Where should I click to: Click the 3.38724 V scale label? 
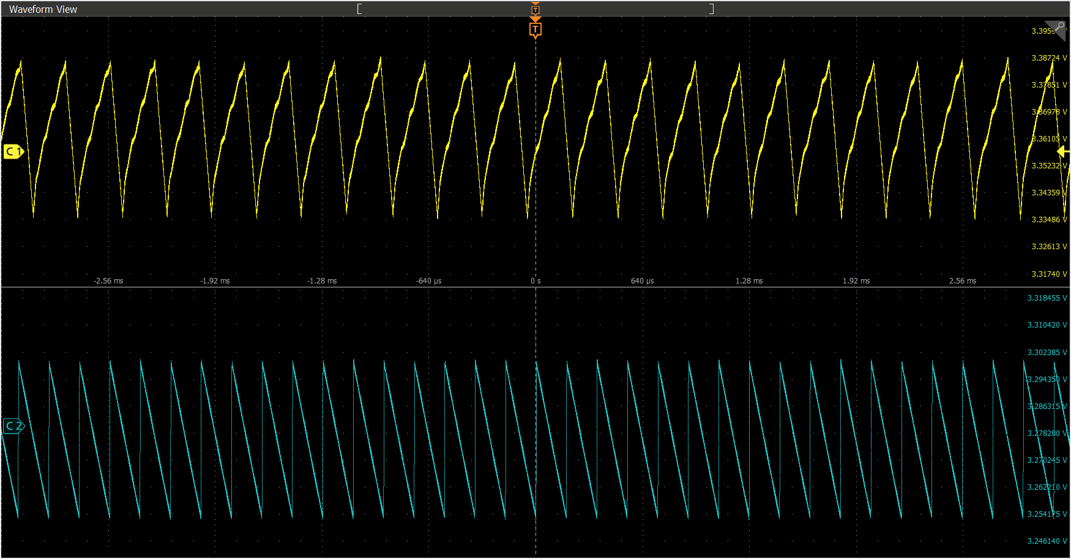click(x=1048, y=58)
